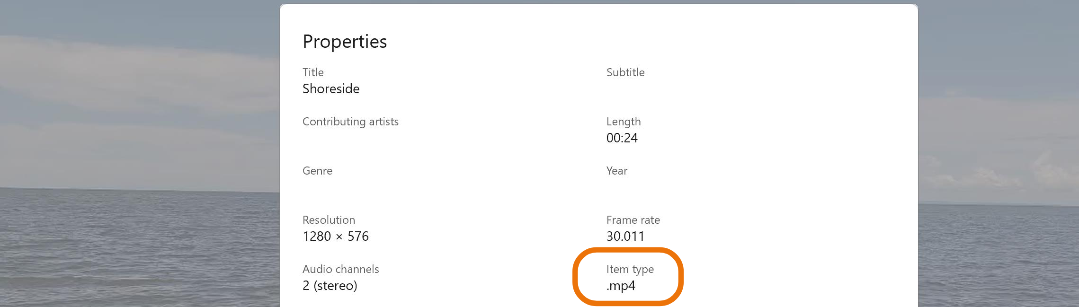1079x307 pixels.
Task: Click the Audio channels value 2 (stereo)
Action: (330, 286)
